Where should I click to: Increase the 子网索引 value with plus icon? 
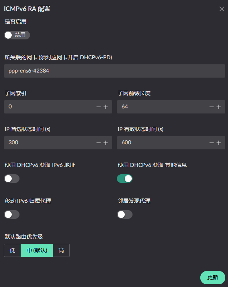tap(106, 107)
